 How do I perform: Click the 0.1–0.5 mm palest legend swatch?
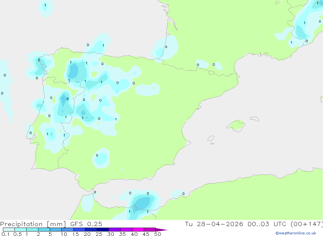coord(9,230)
